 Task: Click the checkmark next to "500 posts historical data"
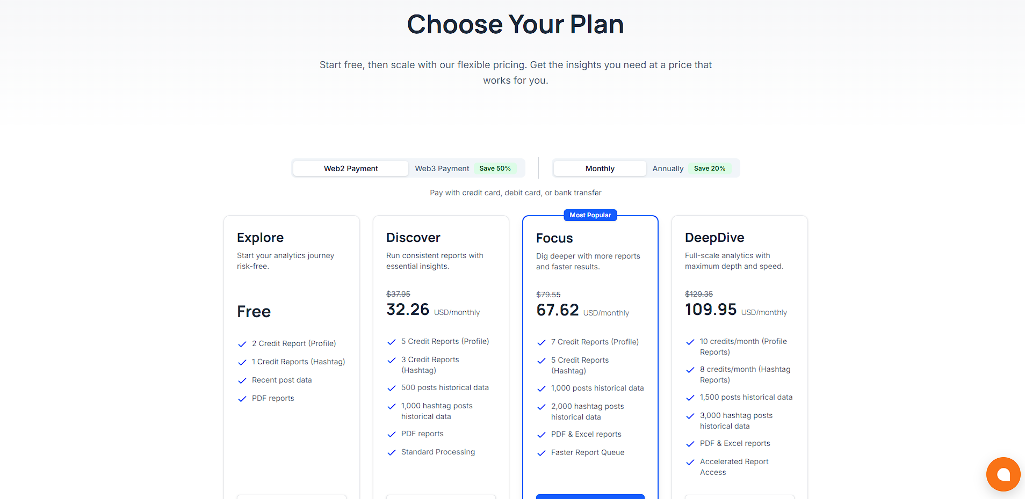pos(391,388)
